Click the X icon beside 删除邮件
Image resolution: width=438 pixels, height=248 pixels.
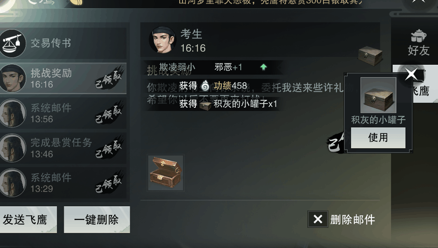click(318, 219)
